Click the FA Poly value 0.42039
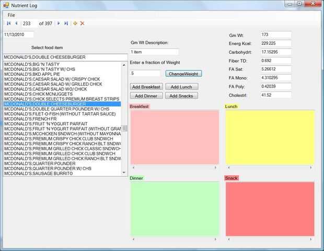This screenshot has width=324, height=251. (x=276, y=86)
